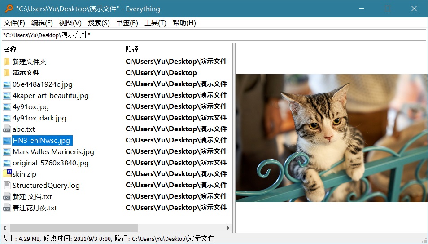Select file name StructuredQuery.log
Viewport: 428px width, 244px height.
pos(46,186)
